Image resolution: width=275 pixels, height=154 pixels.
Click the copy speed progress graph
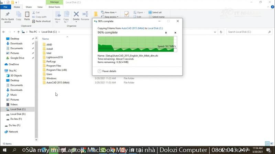(137, 44)
